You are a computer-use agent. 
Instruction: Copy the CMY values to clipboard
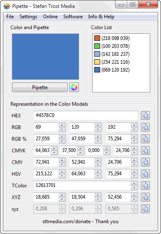pos(145,162)
